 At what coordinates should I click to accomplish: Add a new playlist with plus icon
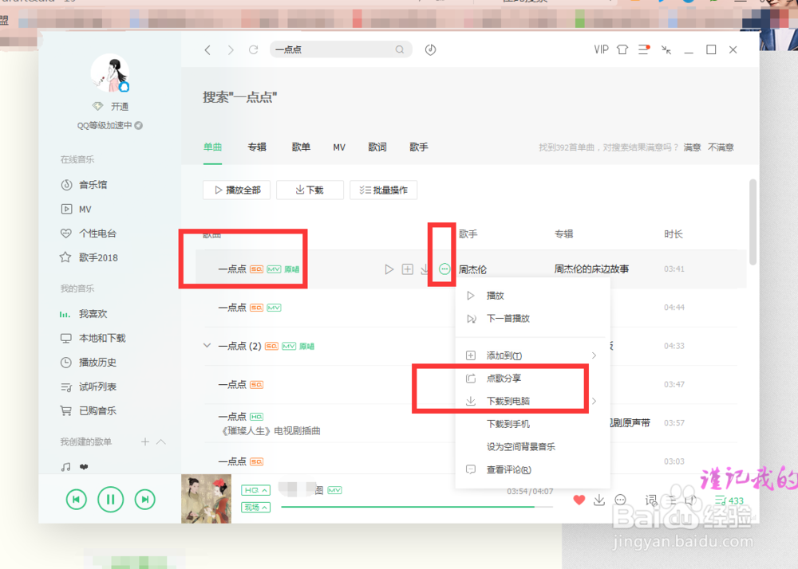(145, 441)
